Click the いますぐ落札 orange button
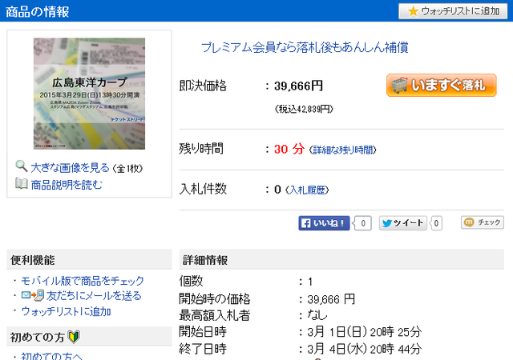This screenshot has width=513, height=360. (x=442, y=86)
